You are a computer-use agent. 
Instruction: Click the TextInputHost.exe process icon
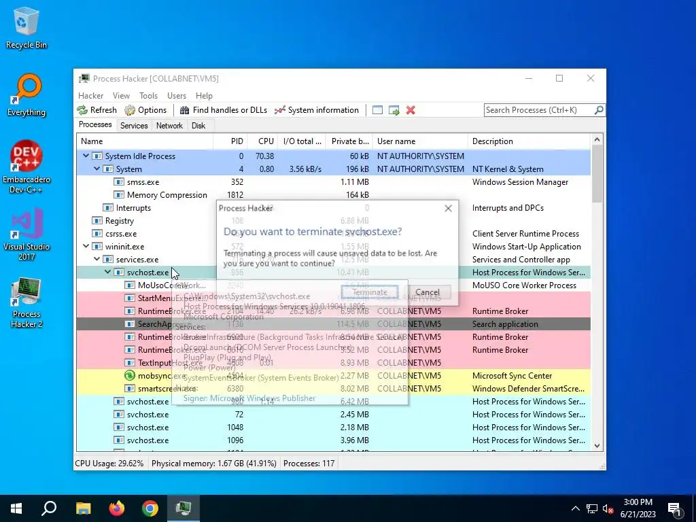(x=130, y=363)
